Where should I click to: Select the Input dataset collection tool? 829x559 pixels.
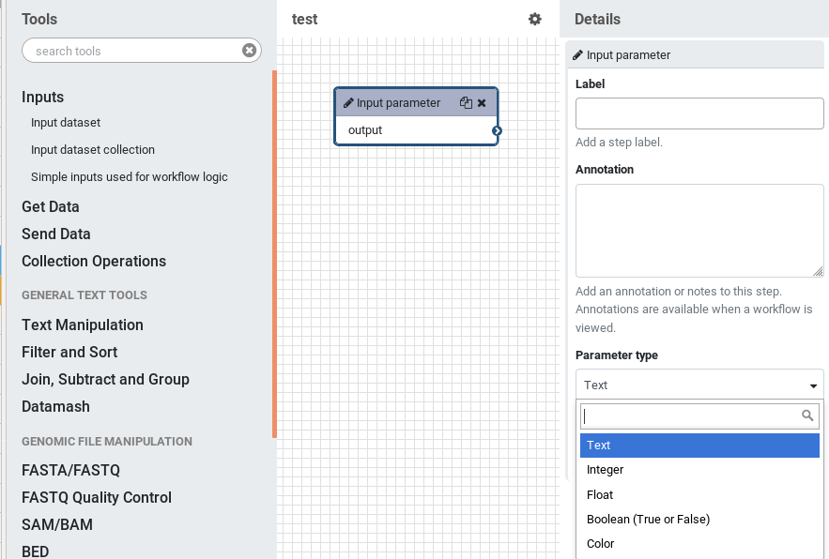pos(92,149)
